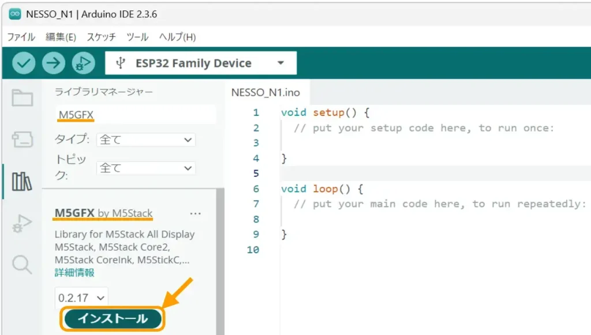Open the Sketchbook folder sidebar icon
The image size is (591, 335).
[x=22, y=98]
